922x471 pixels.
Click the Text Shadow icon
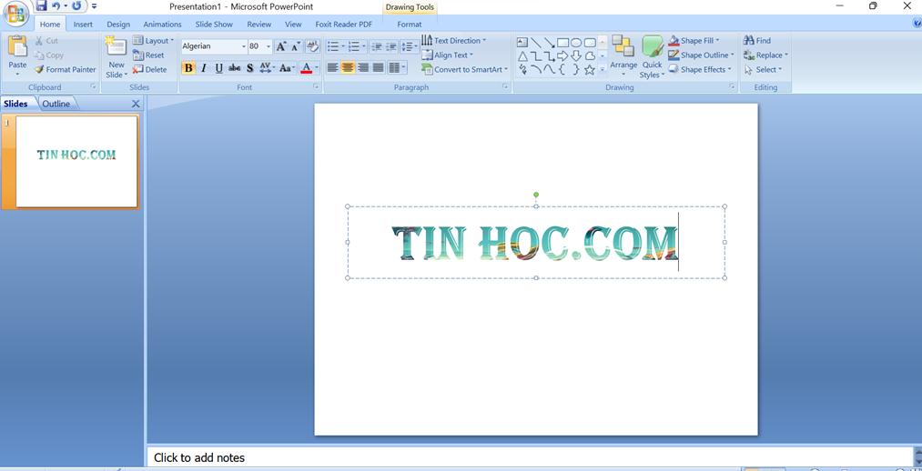[250, 68]
